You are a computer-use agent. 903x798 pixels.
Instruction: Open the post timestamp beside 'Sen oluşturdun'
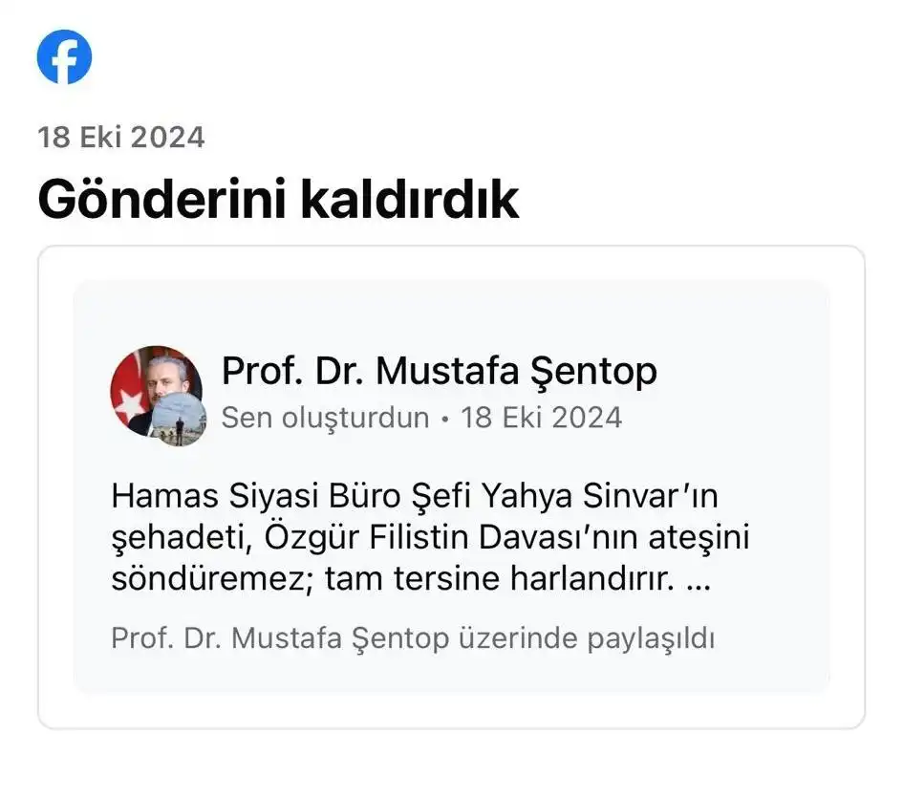coord(542,418)
